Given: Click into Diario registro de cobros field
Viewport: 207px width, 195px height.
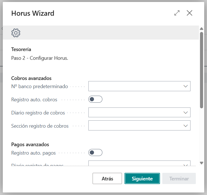Looking at the screenshot, I should (x=139, y=113).
